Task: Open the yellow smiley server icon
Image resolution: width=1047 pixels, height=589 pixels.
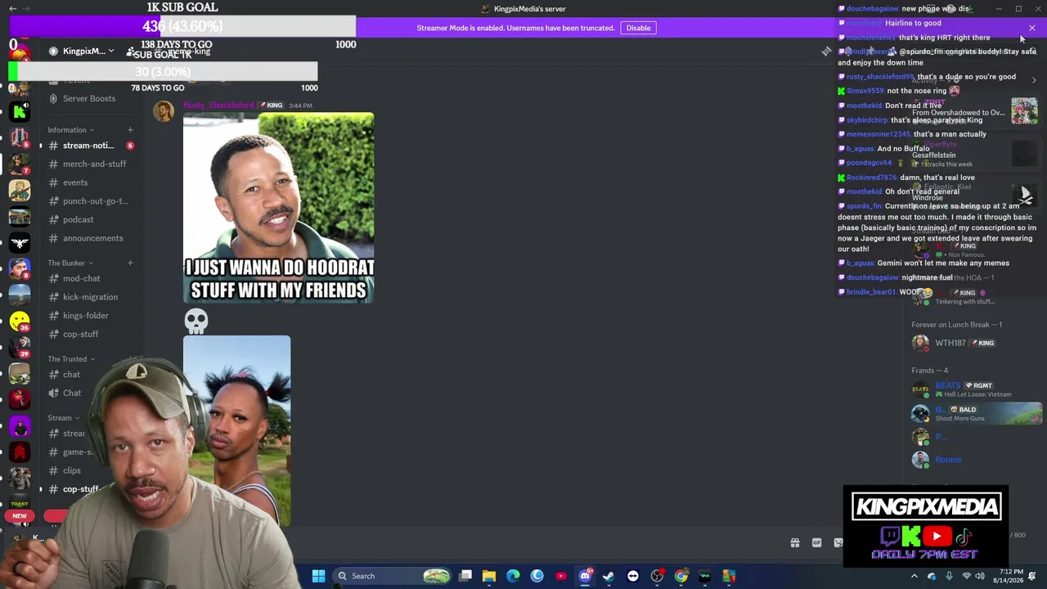Action: pyautogui.click(x=20, y=321)
